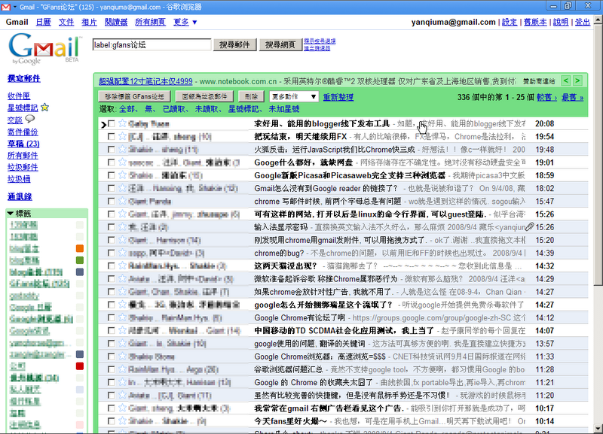This screenshot has height=434, width=603.
Task: Check the '火狐反击' email checkbox
Action: point(111,150)
